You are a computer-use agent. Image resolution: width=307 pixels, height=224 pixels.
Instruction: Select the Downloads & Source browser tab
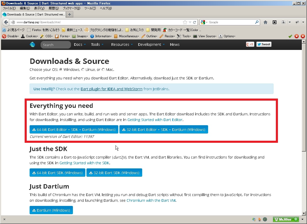tap(33, 14)
